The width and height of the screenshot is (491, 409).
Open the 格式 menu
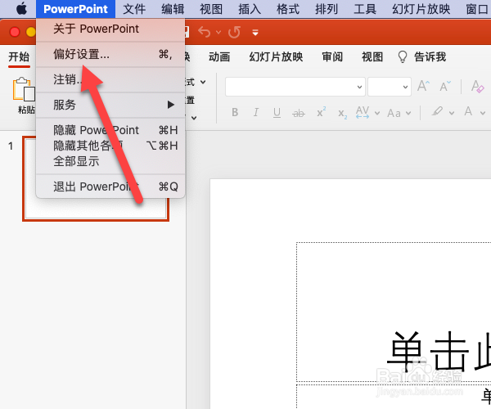288,9
